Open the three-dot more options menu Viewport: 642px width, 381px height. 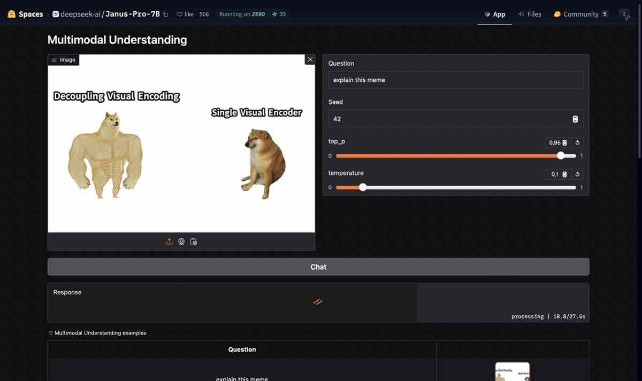coord(624,14)
